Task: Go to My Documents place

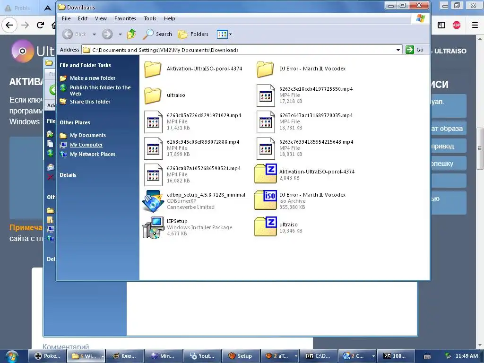Action: click(87, 135)
